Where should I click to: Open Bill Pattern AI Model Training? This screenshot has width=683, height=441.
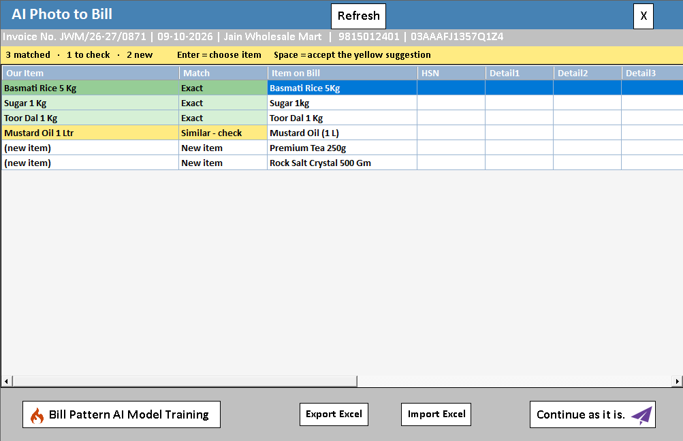[121, 414]
